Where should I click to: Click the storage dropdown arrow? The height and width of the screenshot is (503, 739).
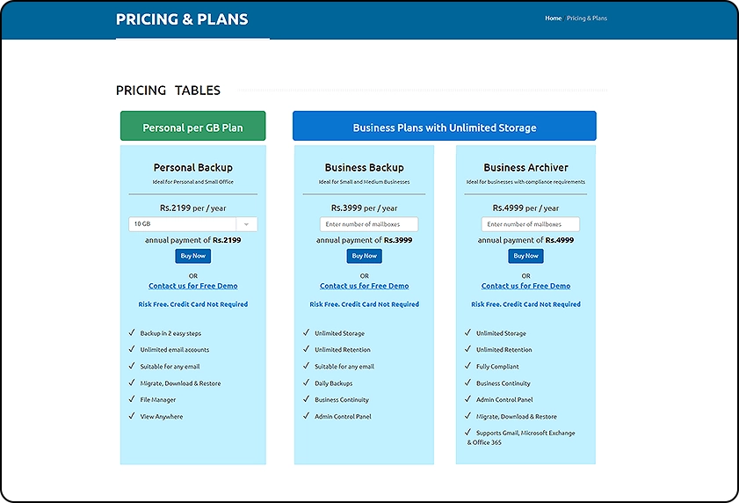pyautogui.click(x=247, y=224)
